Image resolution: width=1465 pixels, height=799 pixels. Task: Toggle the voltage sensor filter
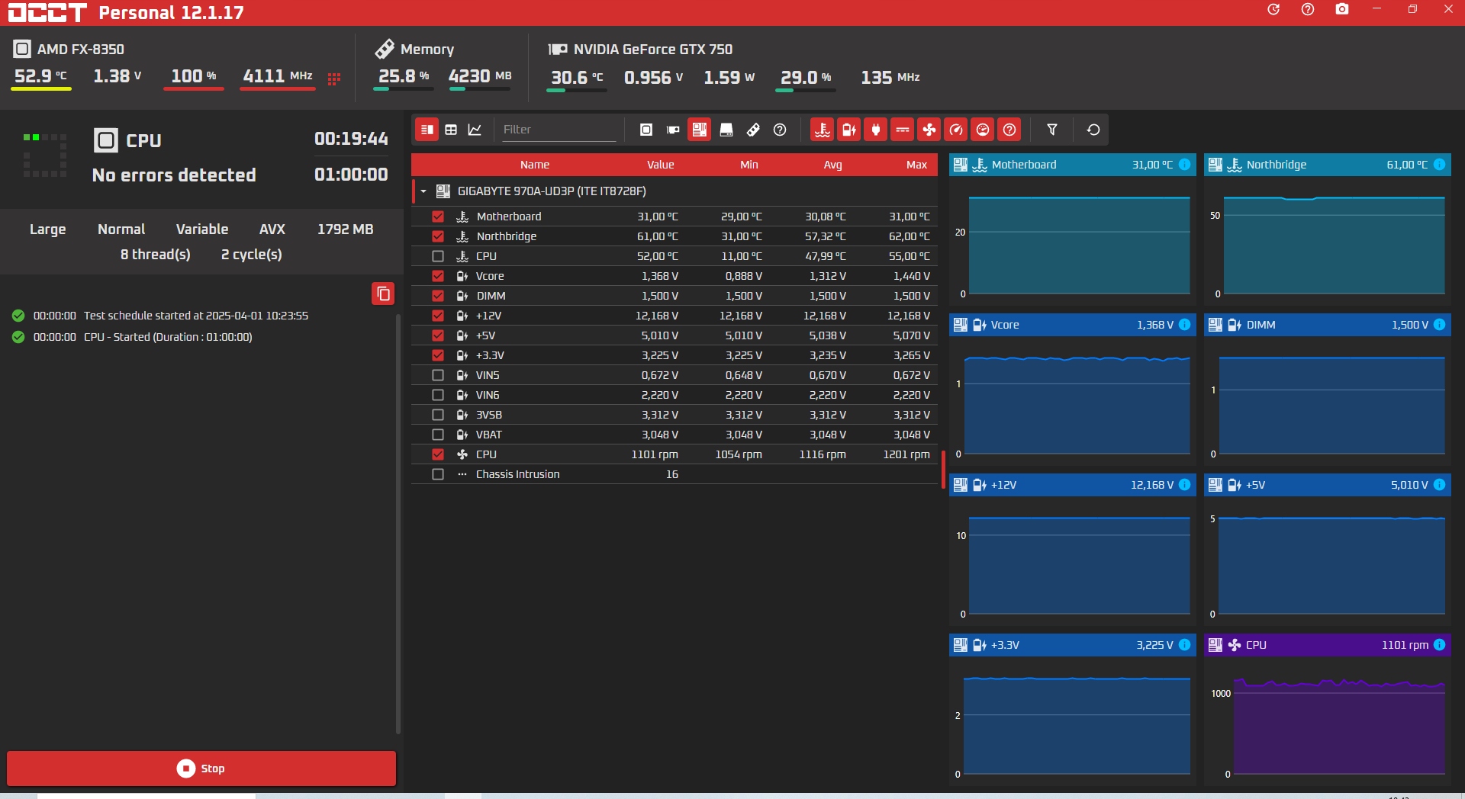click(x=849, y=130)
